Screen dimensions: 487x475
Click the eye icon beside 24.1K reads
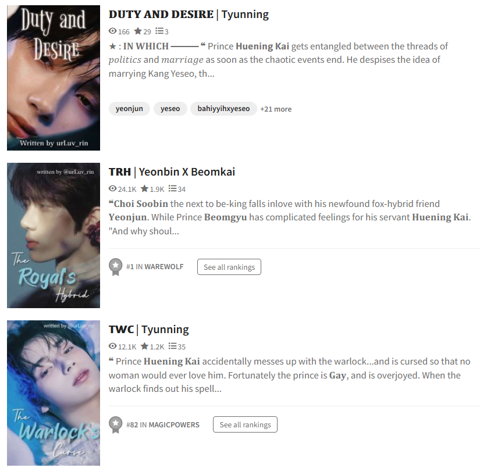[112, 188]
